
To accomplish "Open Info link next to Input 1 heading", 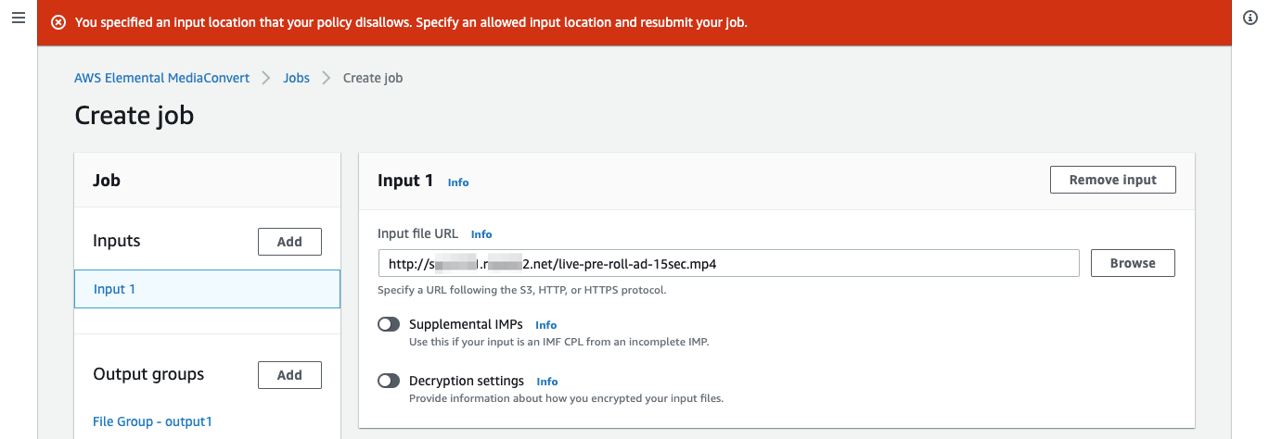I will pyautogui.click(x=458, y=182).
